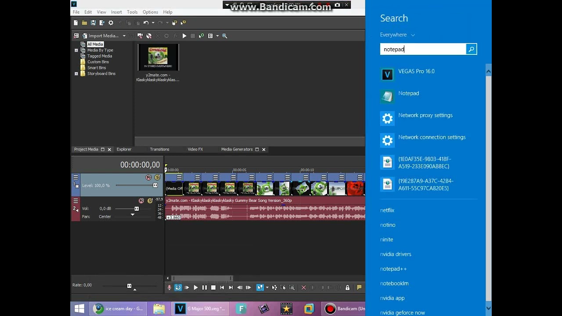Toggle the Lock event padlock icon
562x316 pixels.
pyautogui.click(x=347, y=287)
